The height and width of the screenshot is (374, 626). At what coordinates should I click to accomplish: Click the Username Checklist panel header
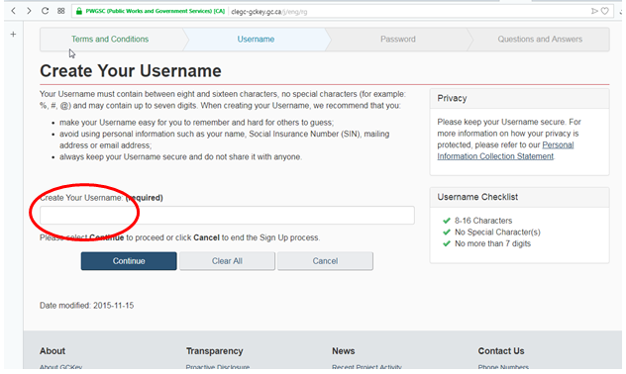(519, 197)
